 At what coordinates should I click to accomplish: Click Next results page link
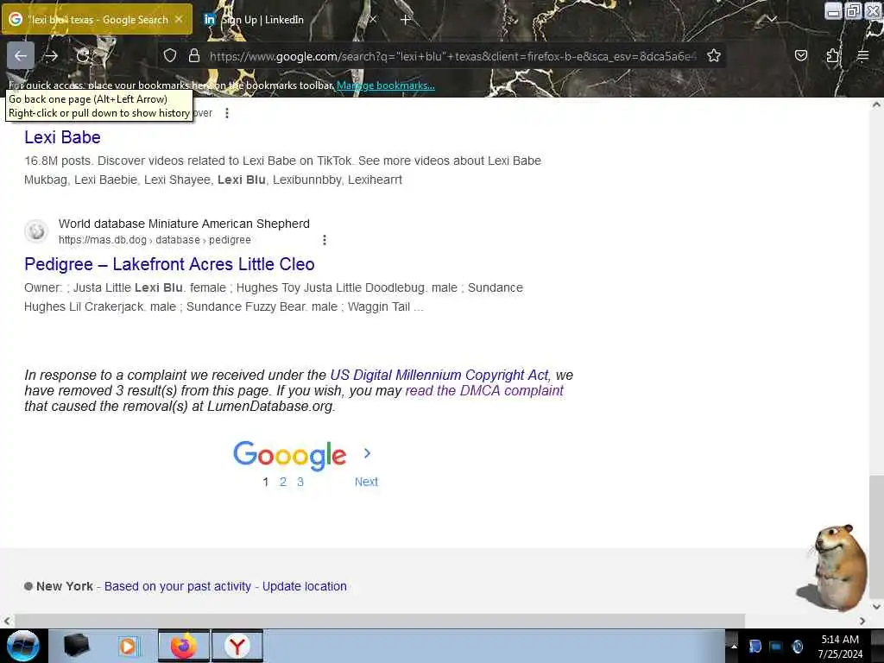pos(366,482)
